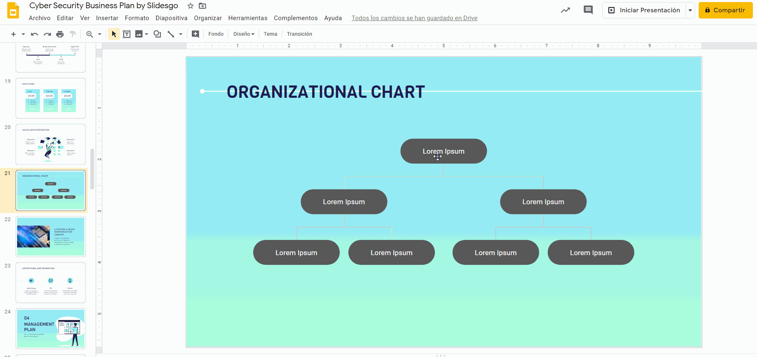Select the top Lorem Ipsum chart node
The image size is (757, 357).
coord(444,151)
